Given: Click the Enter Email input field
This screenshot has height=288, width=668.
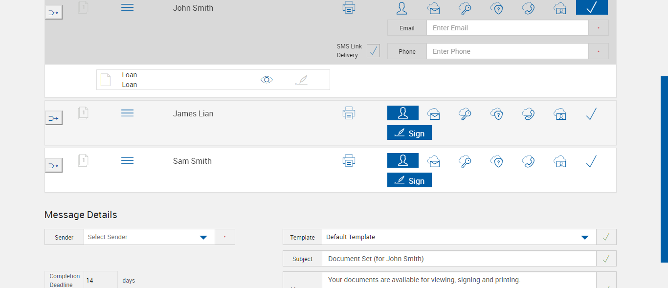Looking at the screenshot, I should pos(507,28).
